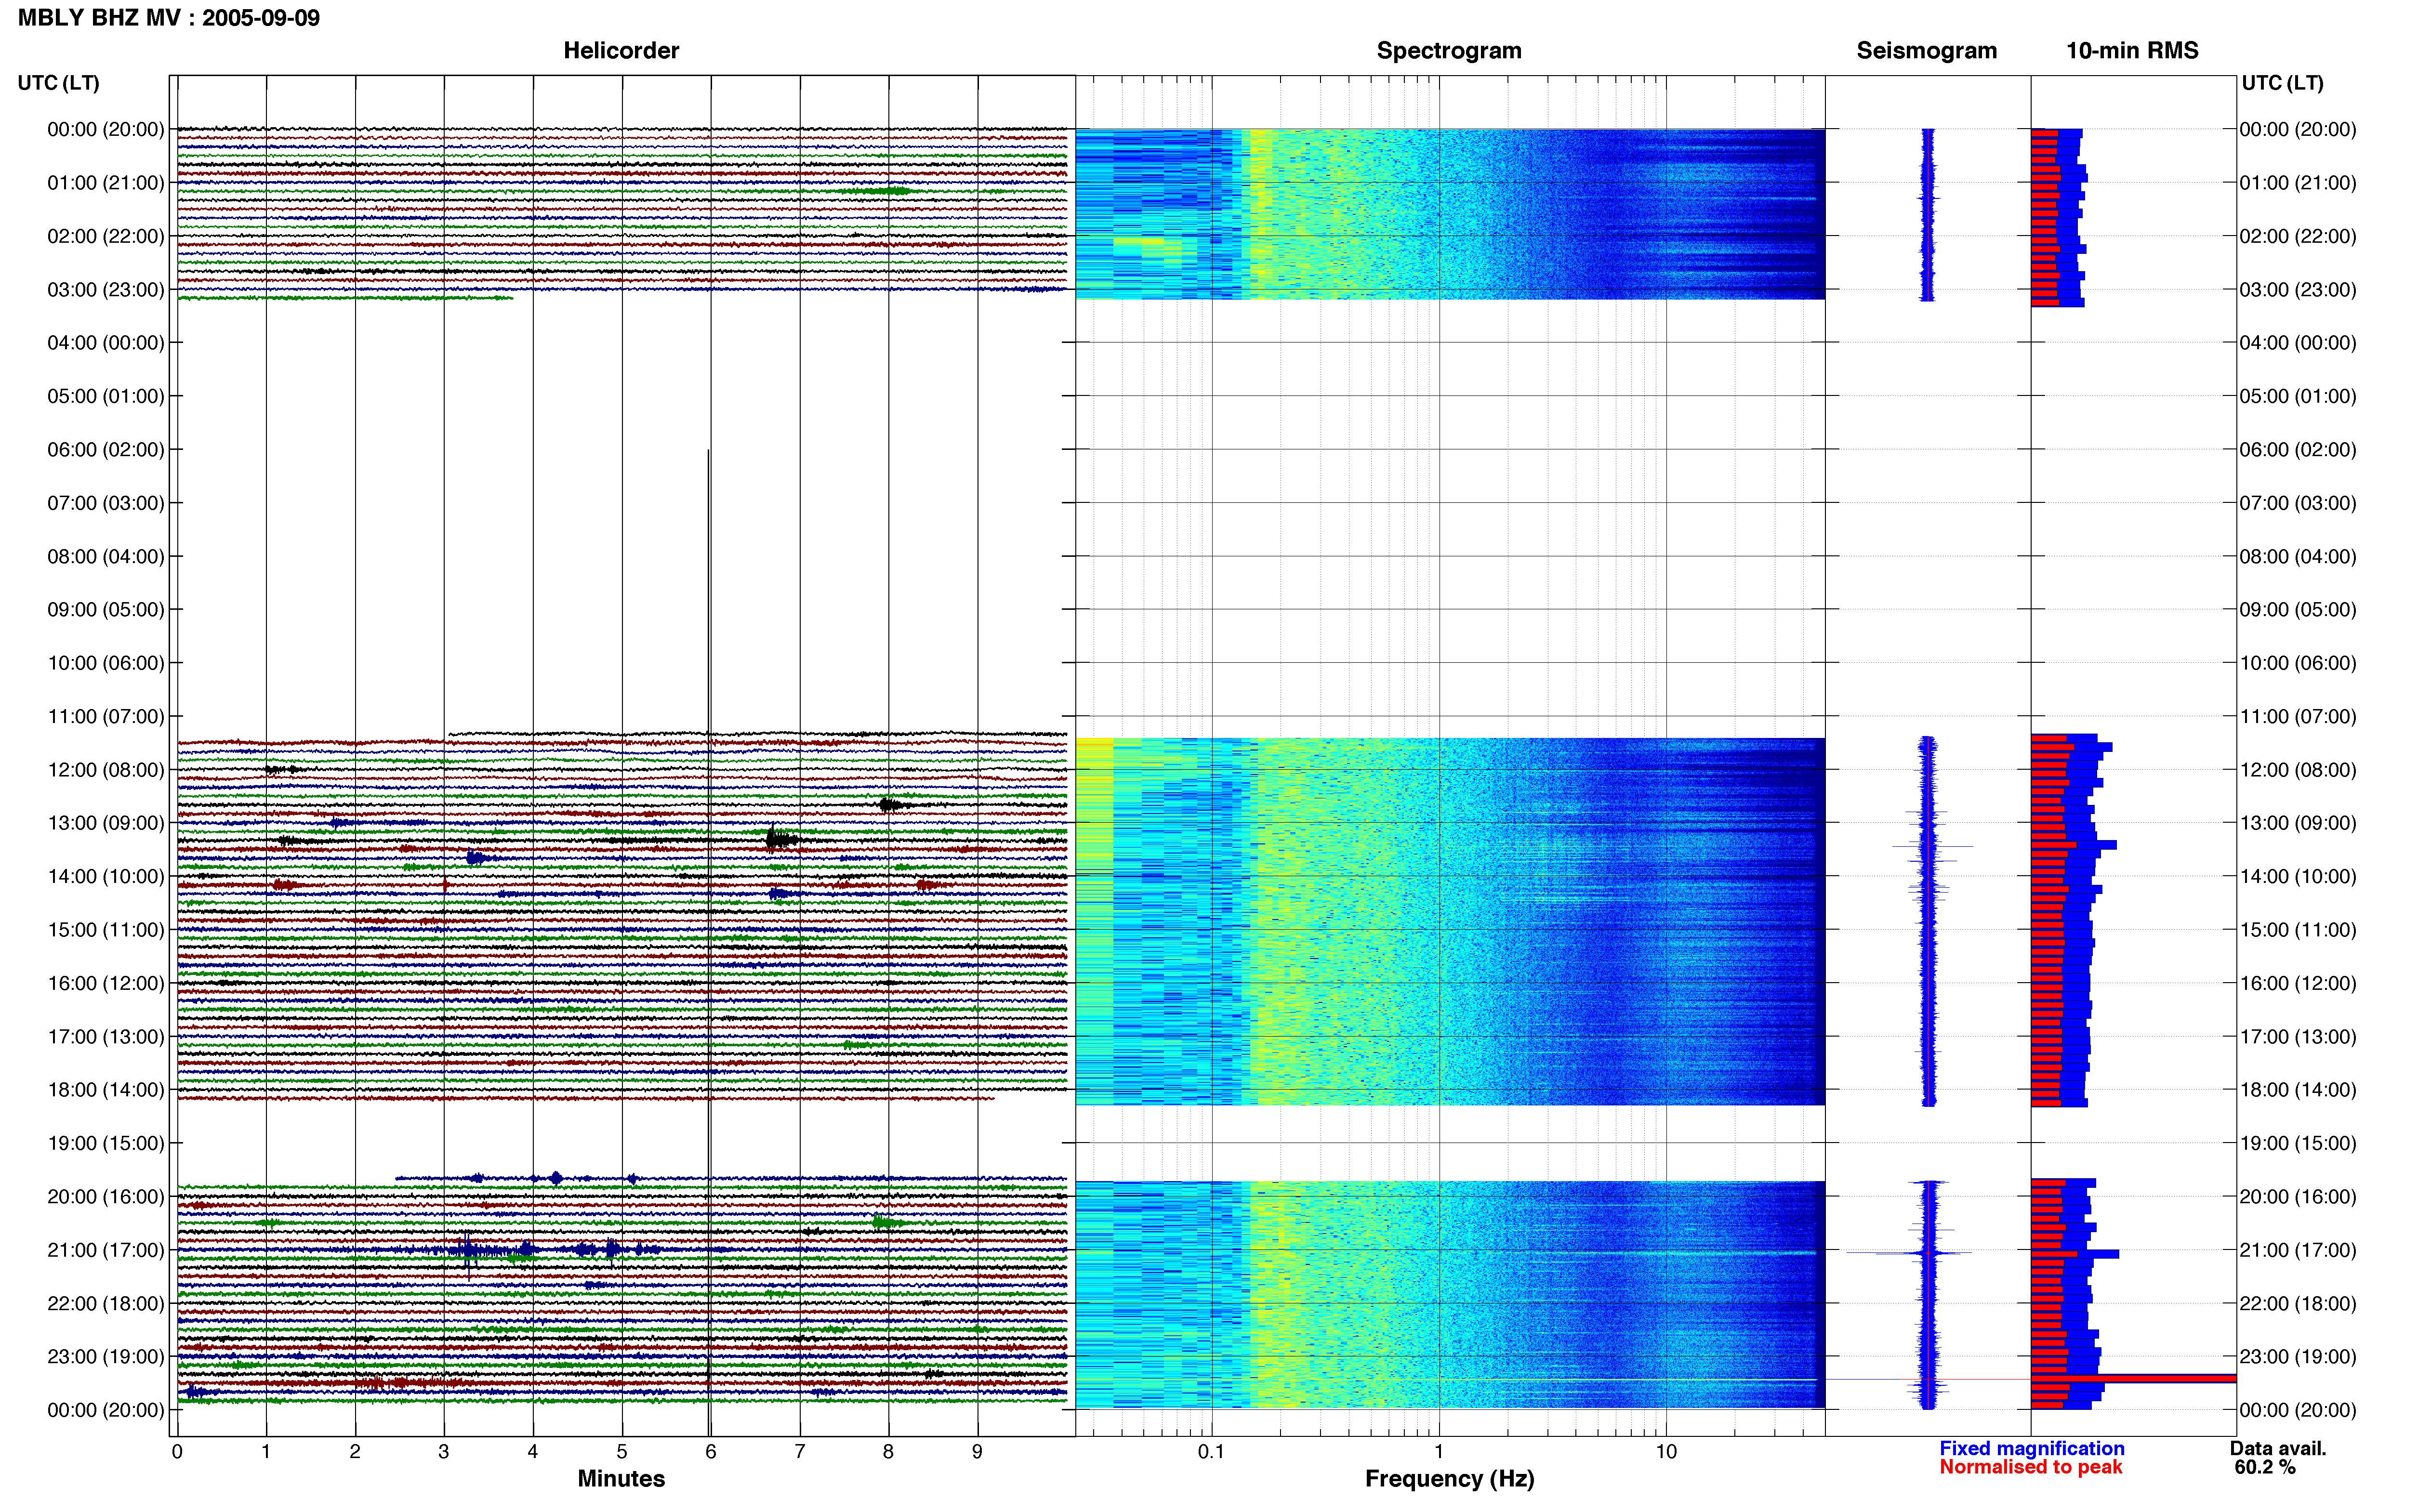Click '01:00 (21:00)' on the Helicorder time axis
2418x1512 pixels.
click(x=106, y=183)
